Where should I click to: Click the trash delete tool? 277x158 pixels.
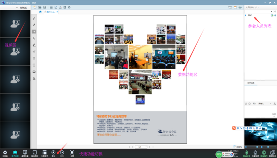click(x=34, y=58)
